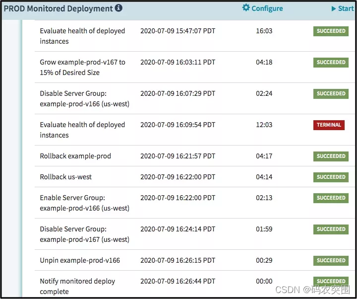Open the Disable Server Group example-prod-v166 stage
Image resolution: width=357 pixels, height=299 pixels.
coord(194,98)
